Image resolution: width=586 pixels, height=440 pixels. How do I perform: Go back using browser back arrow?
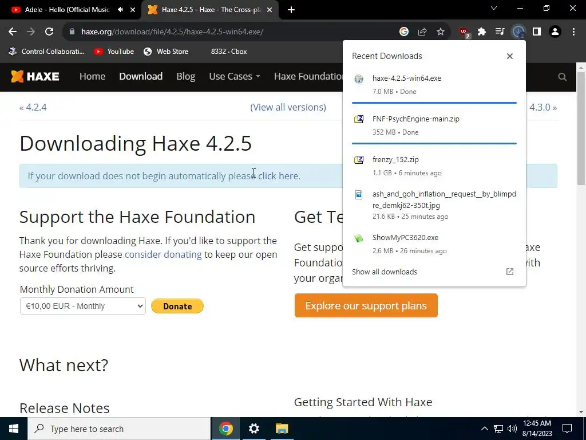13,32
